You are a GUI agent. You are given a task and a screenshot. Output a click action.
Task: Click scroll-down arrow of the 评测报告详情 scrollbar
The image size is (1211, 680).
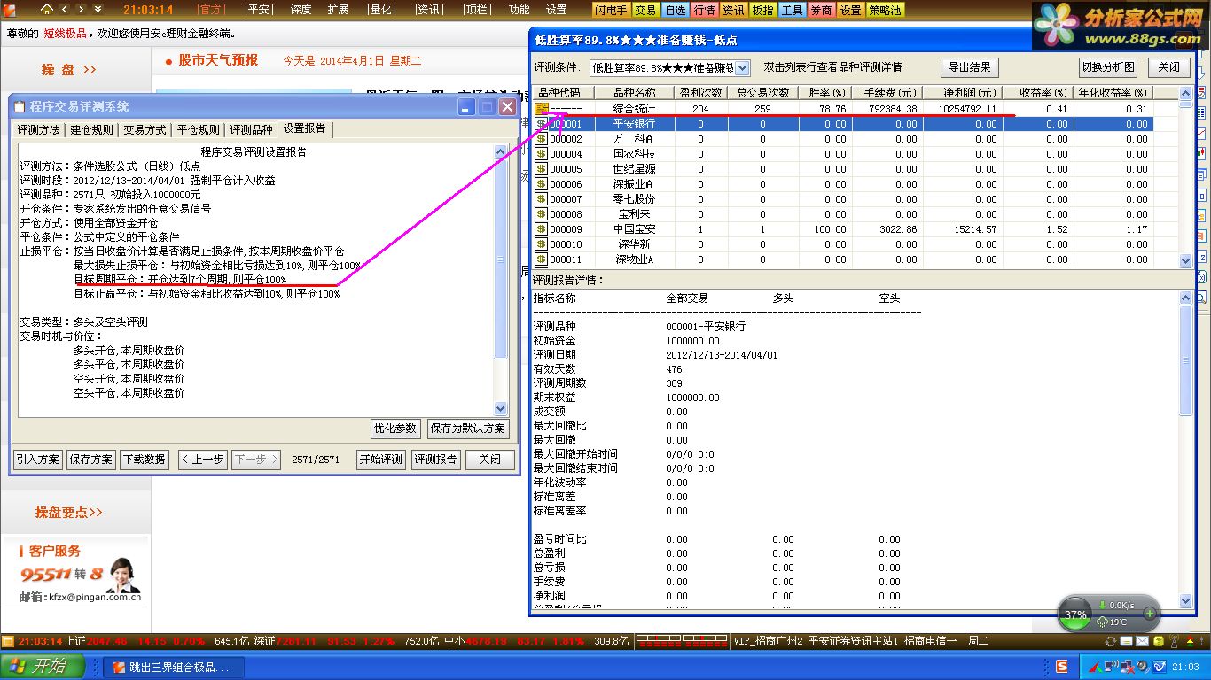click(1186, 601)
